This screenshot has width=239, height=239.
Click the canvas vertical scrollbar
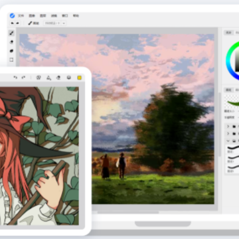(220, 124)
